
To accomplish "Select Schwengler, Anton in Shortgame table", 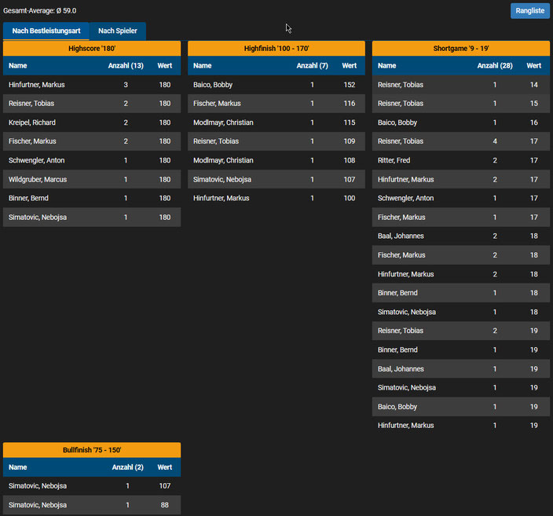I will point(461,198).
